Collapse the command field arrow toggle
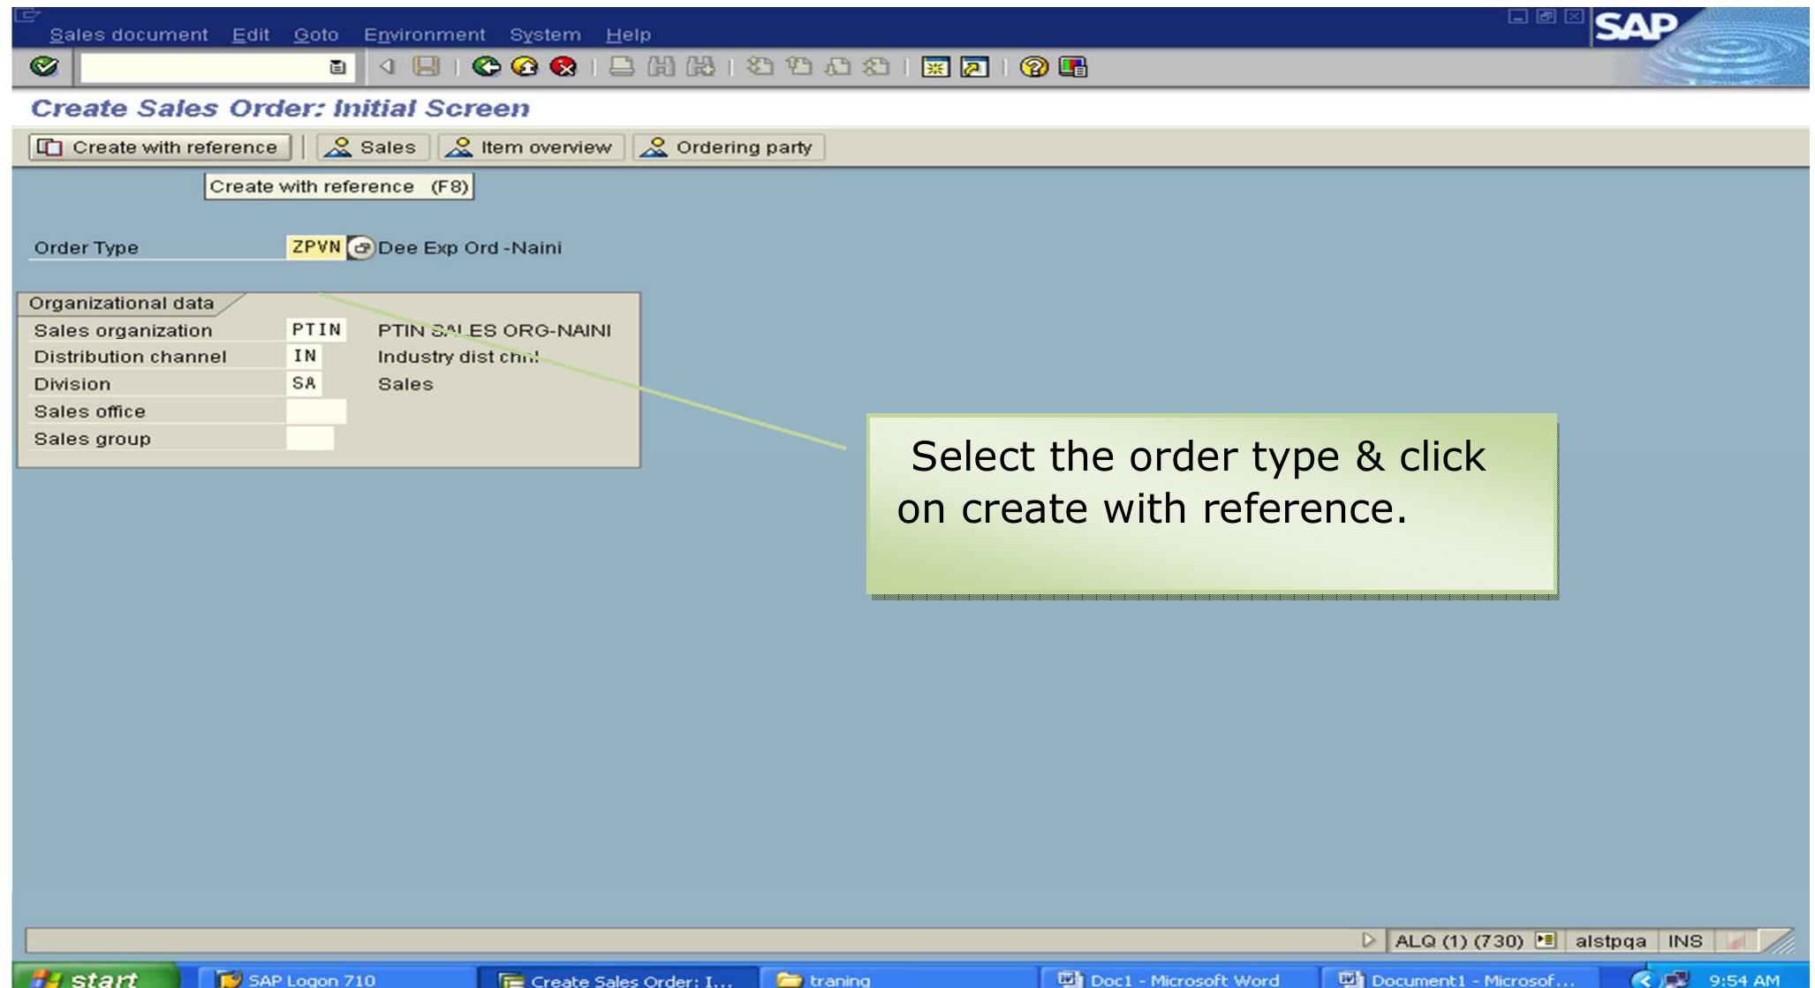 (386, 67)
